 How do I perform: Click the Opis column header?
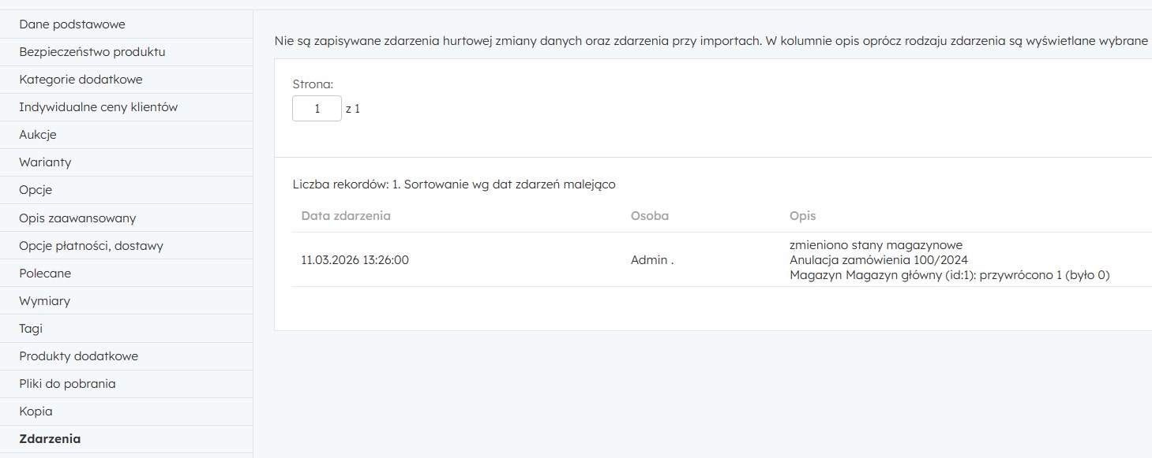pyautogui.click(x=802, y=216)
